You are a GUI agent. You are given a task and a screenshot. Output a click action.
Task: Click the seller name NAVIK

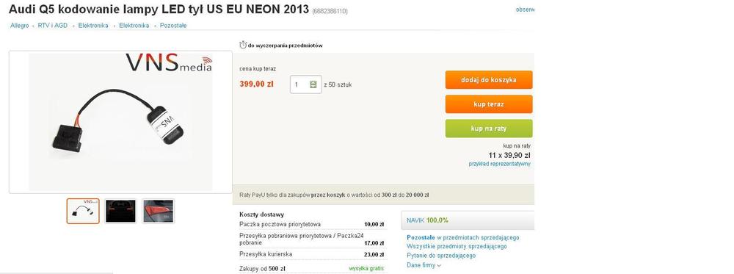pyautogui.click(x=415, y=220)
